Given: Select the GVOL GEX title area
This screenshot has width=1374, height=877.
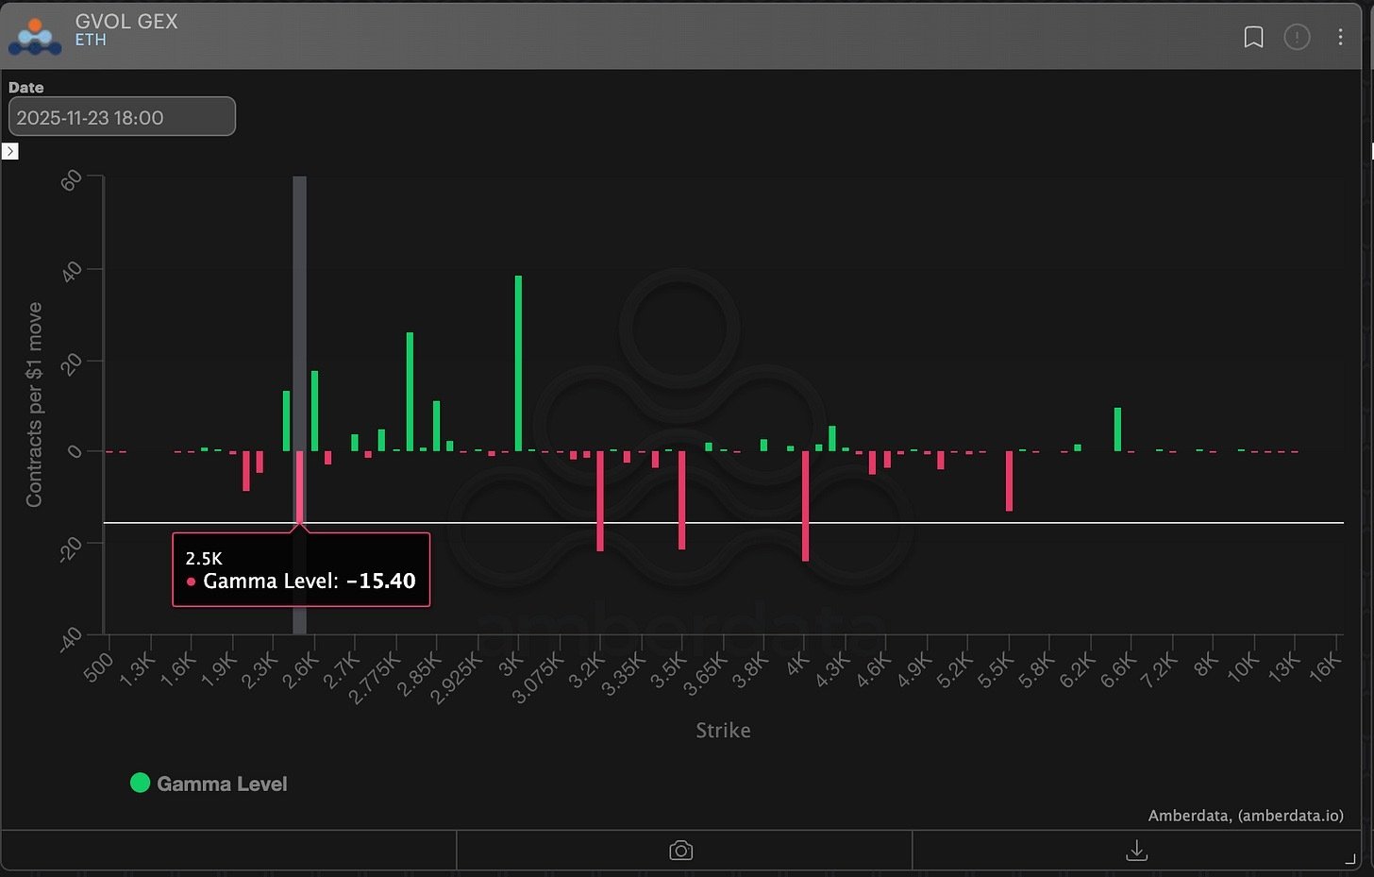Looking at the screenshot, I should [x=126, y=22].
